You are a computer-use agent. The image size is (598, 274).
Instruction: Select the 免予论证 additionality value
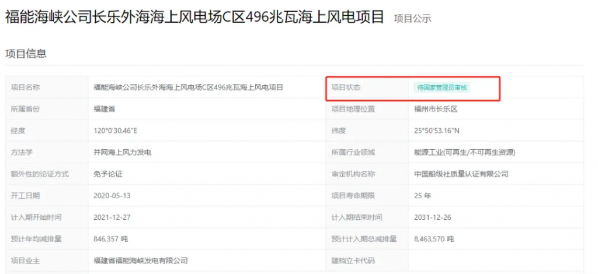tap(108, 174)
